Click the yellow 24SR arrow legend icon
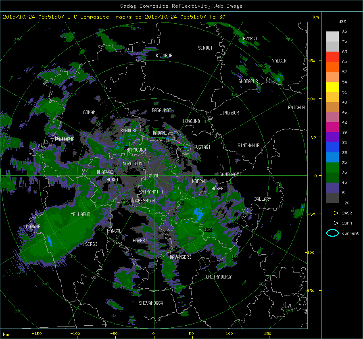Viewport: 363px width, 339px height. 332,213
